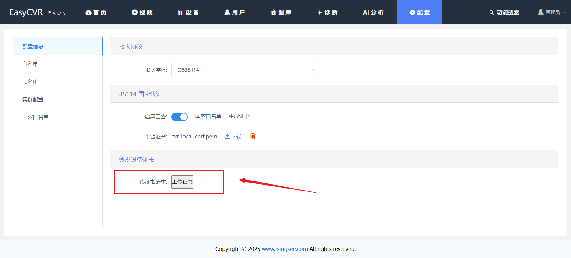Click the v3.7.5 version label
571x258 pixels.
[59, 13]
